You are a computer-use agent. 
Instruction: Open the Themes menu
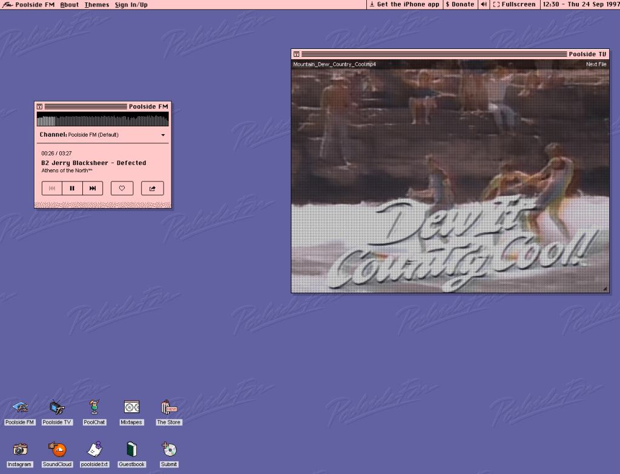97,4
